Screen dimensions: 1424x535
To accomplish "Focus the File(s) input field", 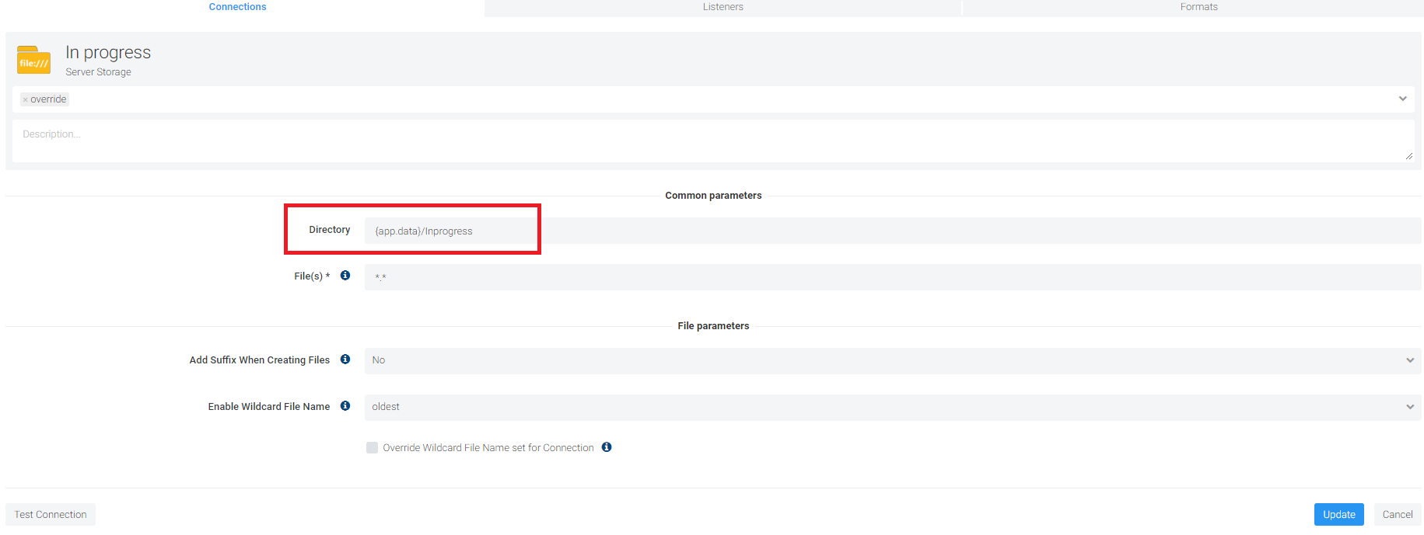I will click(891, 277).
